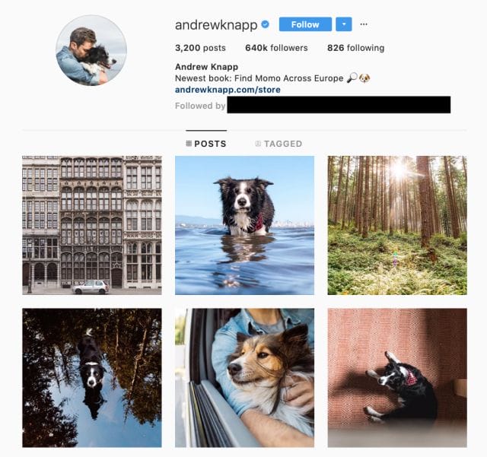Expand the suggested accounts dropdown arrow

343,24
